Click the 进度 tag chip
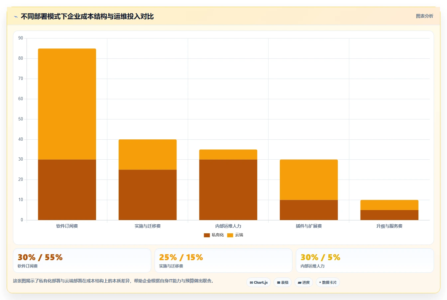This screenshot has height=300, width=447. pos(304,282)
